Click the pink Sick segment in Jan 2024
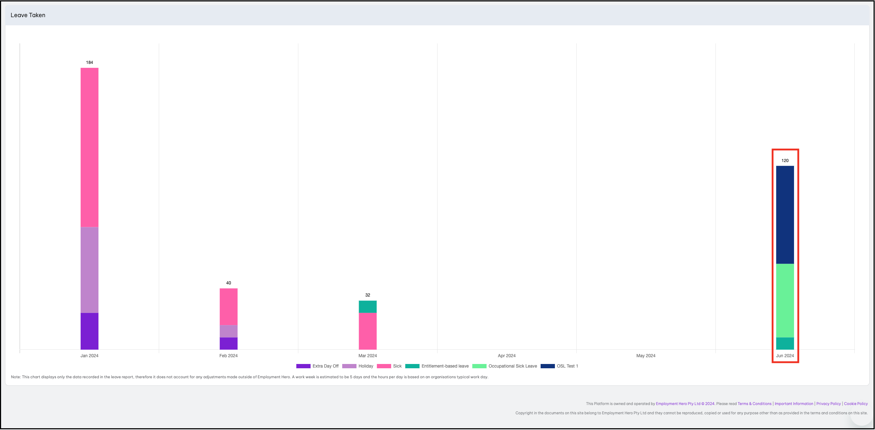Viewport: 875px width, 430px height. [89, 147]
